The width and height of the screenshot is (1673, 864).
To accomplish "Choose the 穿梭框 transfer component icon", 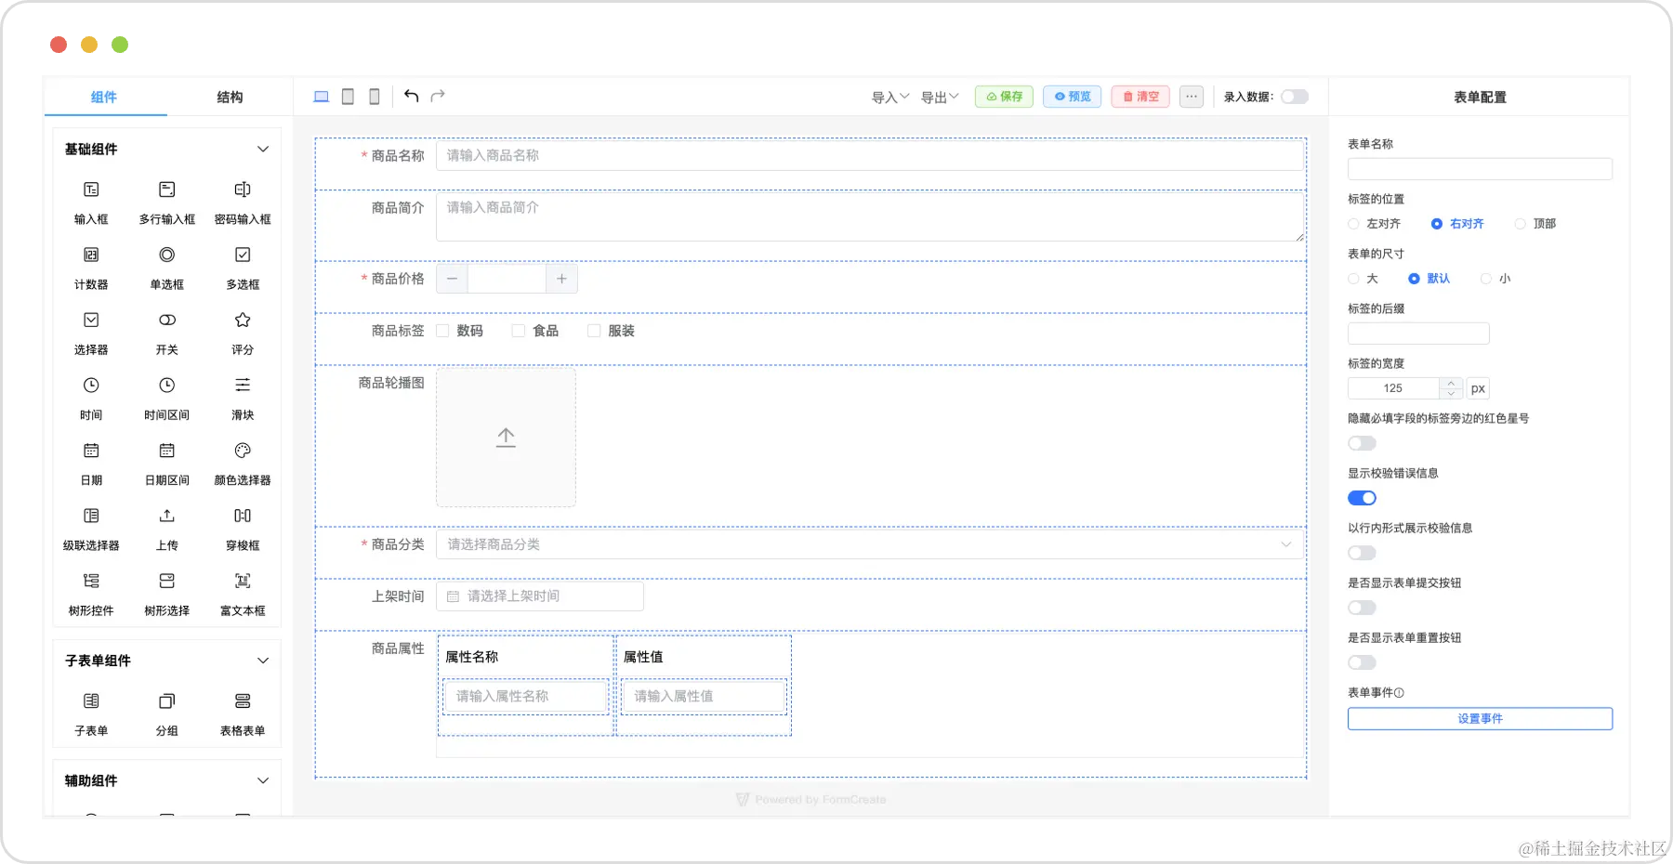I will tap(243, 516).
